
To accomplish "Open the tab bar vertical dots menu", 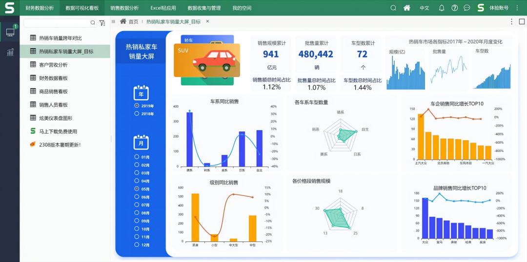I will click(x=511, y=21).
